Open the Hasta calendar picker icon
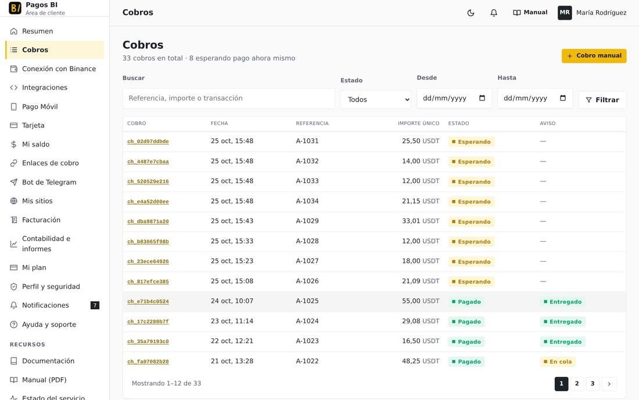 click(x=563, y=98)
